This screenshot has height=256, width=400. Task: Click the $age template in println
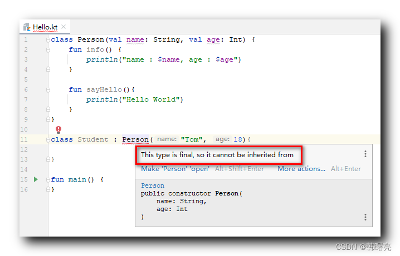(x=225, y=59)
